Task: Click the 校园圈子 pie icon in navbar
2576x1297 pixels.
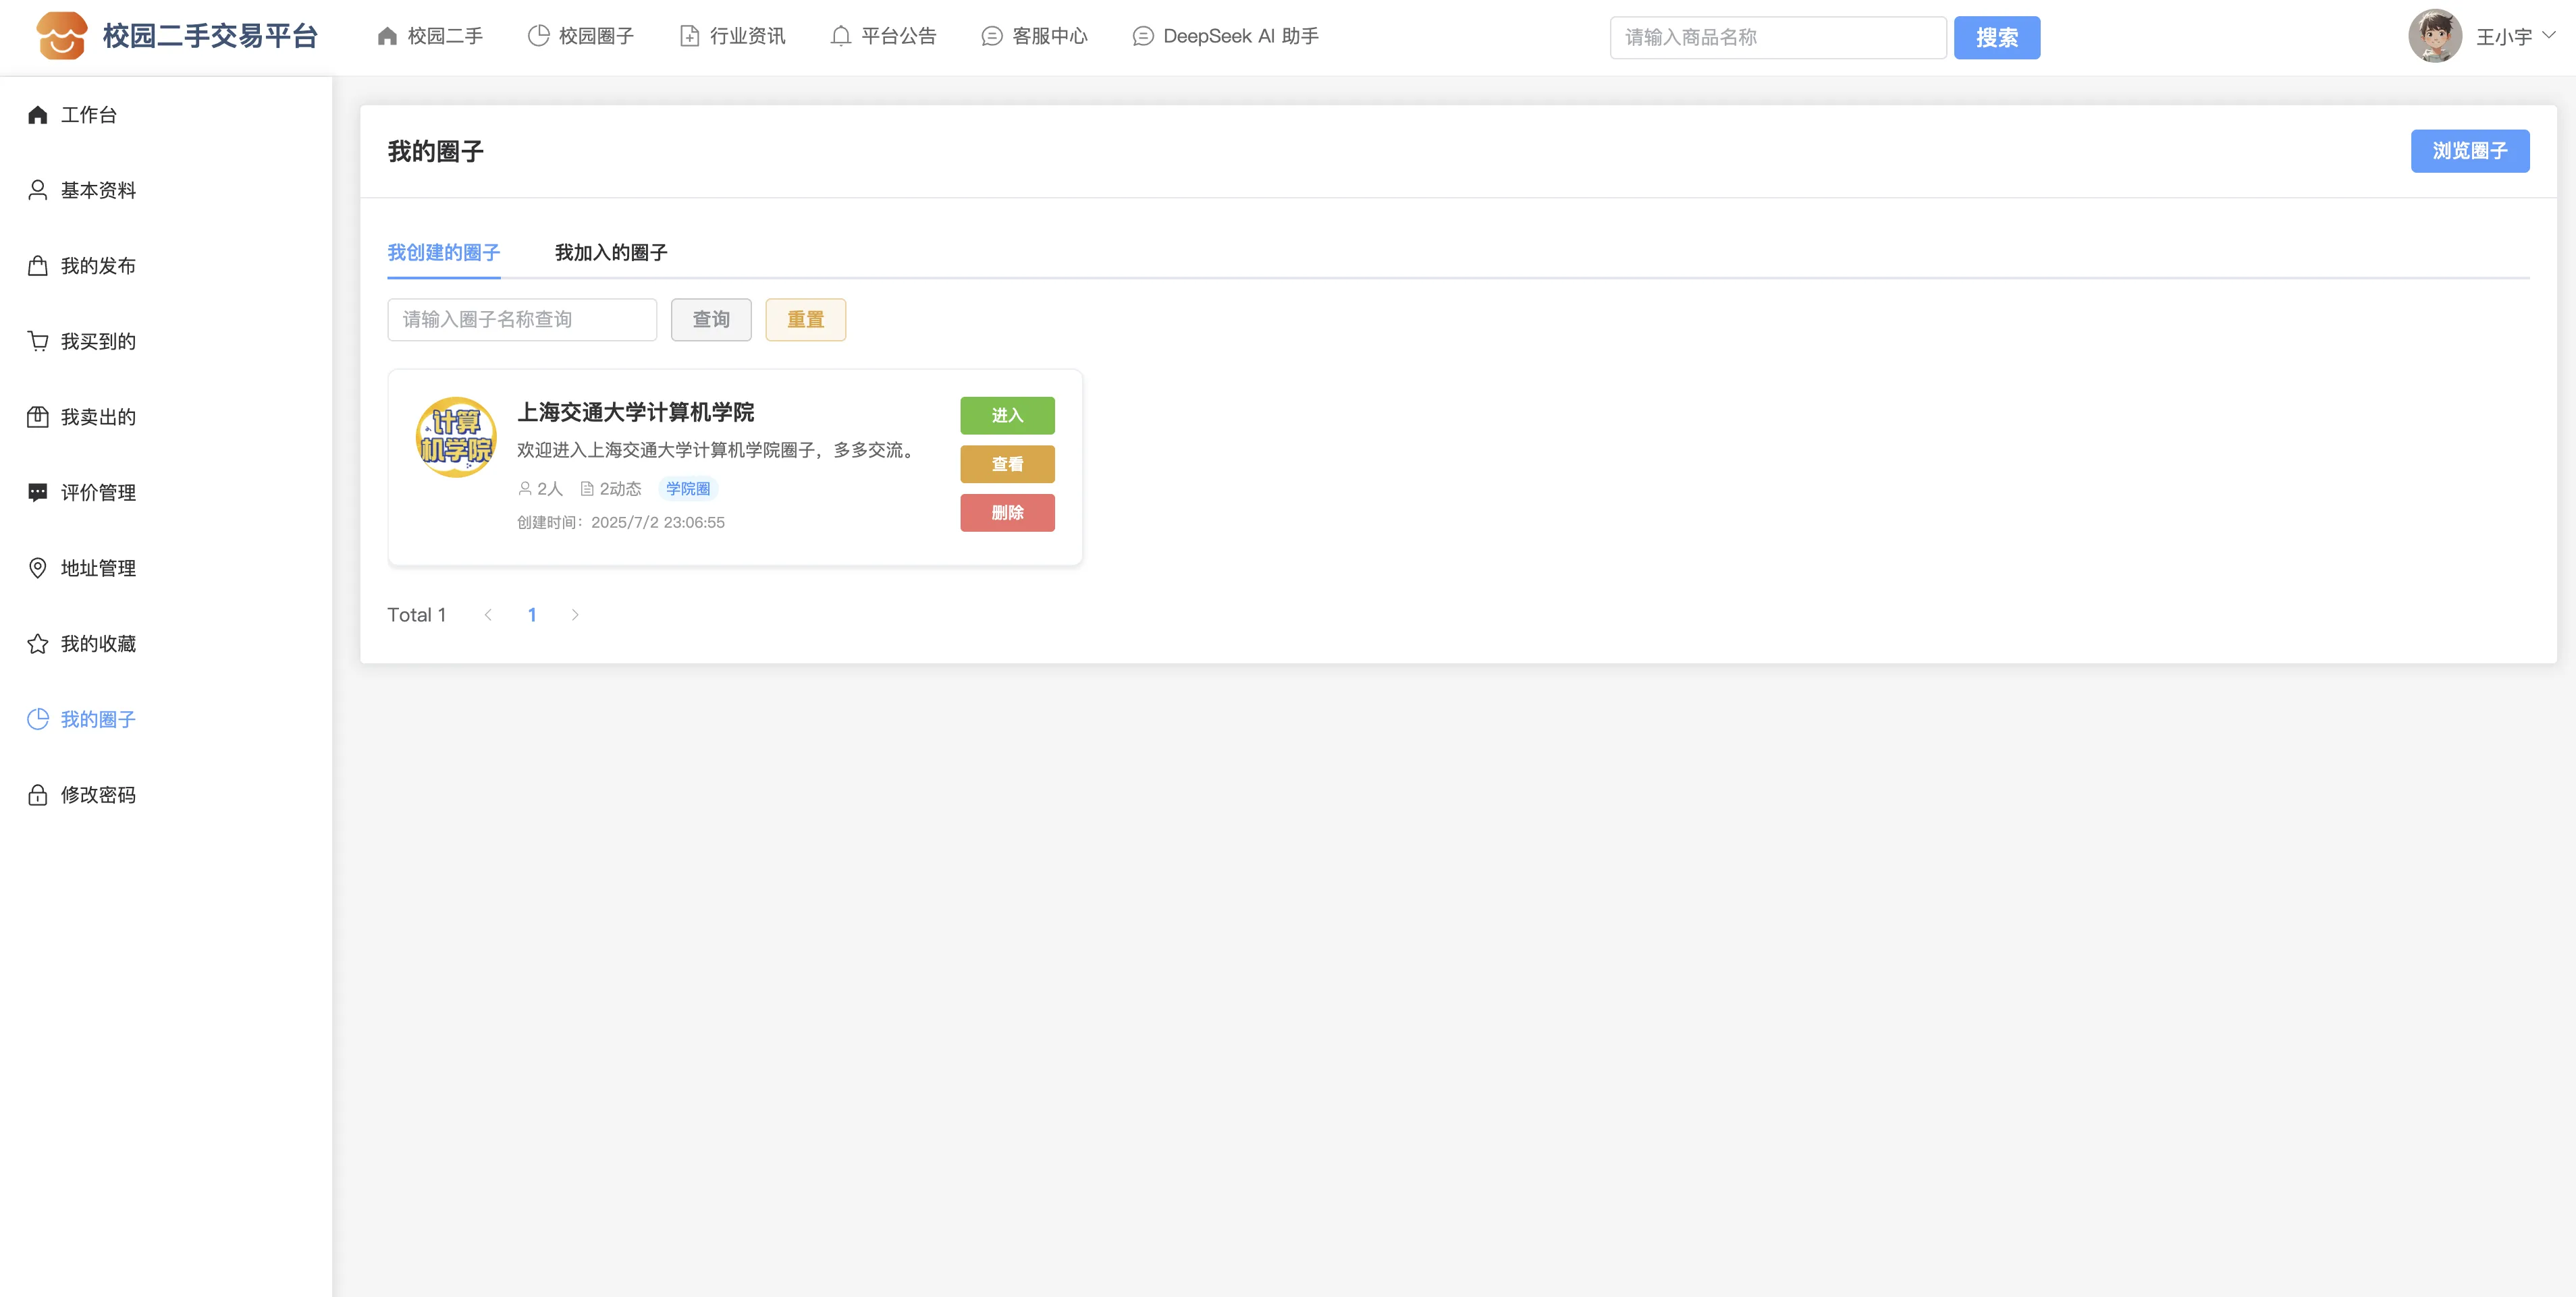Action: 538,37
